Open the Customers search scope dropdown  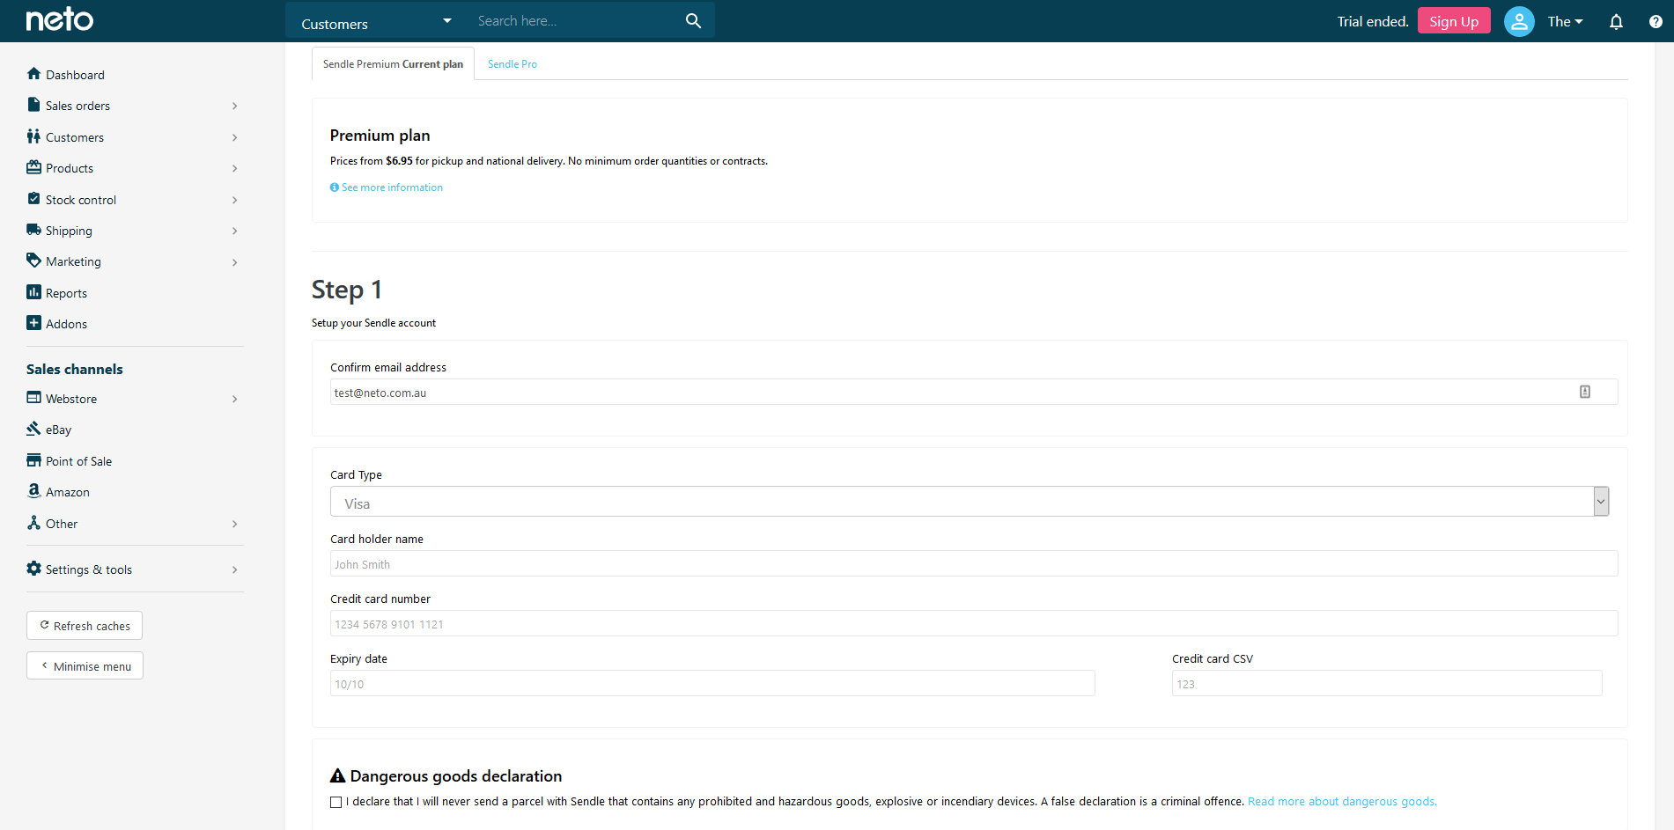click(x=376, y=21)
